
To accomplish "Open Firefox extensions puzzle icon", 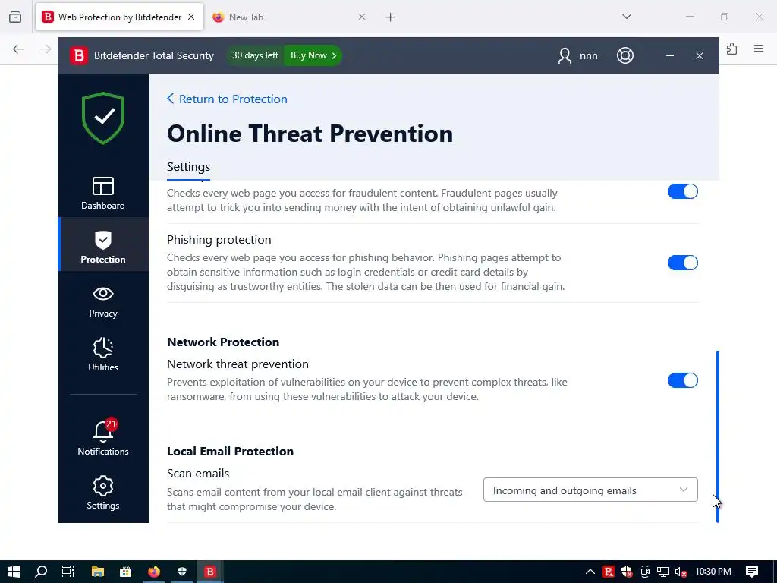I will coord(731,49).
